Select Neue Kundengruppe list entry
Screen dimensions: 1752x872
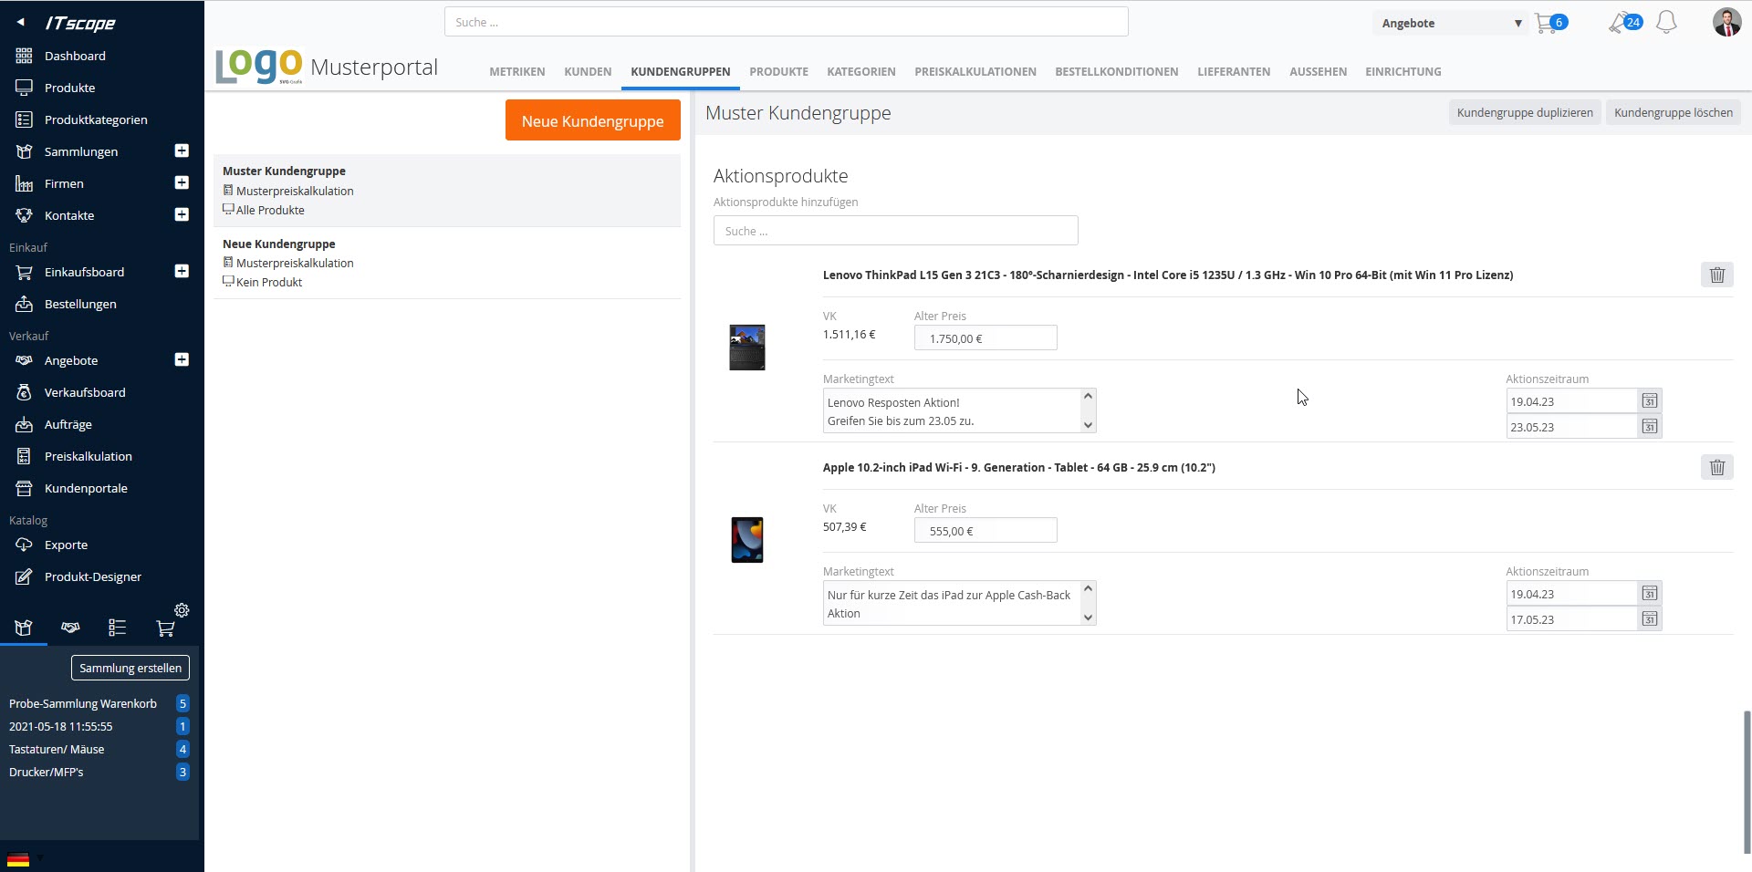pyautogui.click(x=447, y=263)
